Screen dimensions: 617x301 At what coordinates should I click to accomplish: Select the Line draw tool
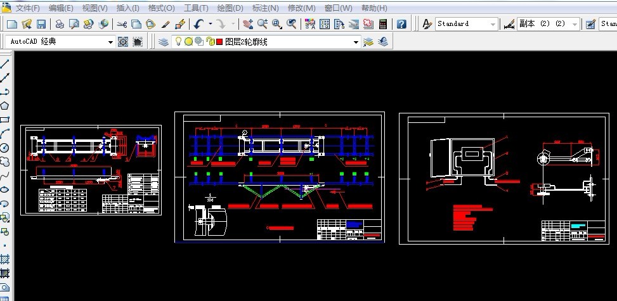[4, 64]
